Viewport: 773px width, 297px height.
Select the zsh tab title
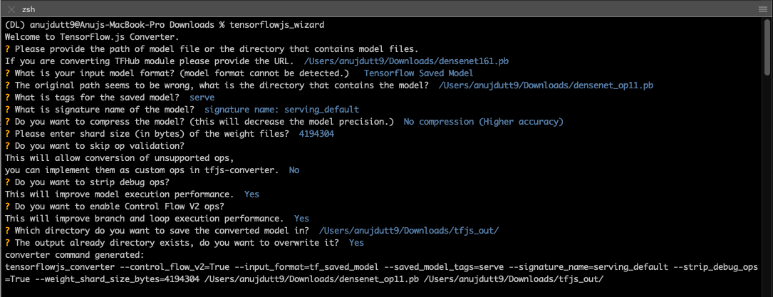tap(28, 9)
